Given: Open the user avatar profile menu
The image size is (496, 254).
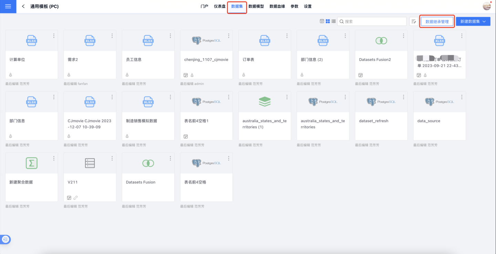Looking at the screenshot, I should coord(487,6).
